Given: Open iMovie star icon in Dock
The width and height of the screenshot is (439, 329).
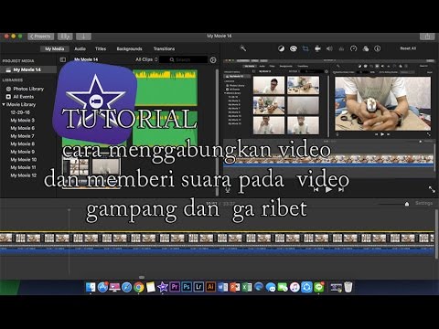Looking at the screenshot, I should (x=163, y=287).
